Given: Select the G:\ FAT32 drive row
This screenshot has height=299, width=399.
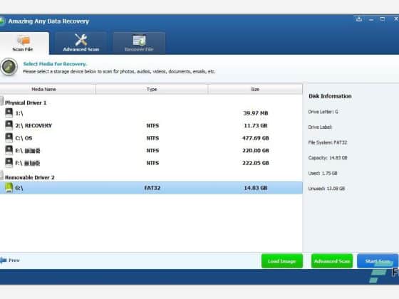Looking at the screenshot, I should (151, 188).
